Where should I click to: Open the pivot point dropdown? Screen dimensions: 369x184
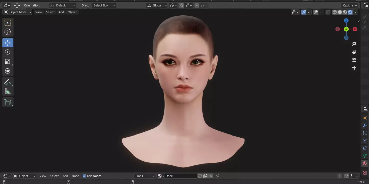pos(173,5)
